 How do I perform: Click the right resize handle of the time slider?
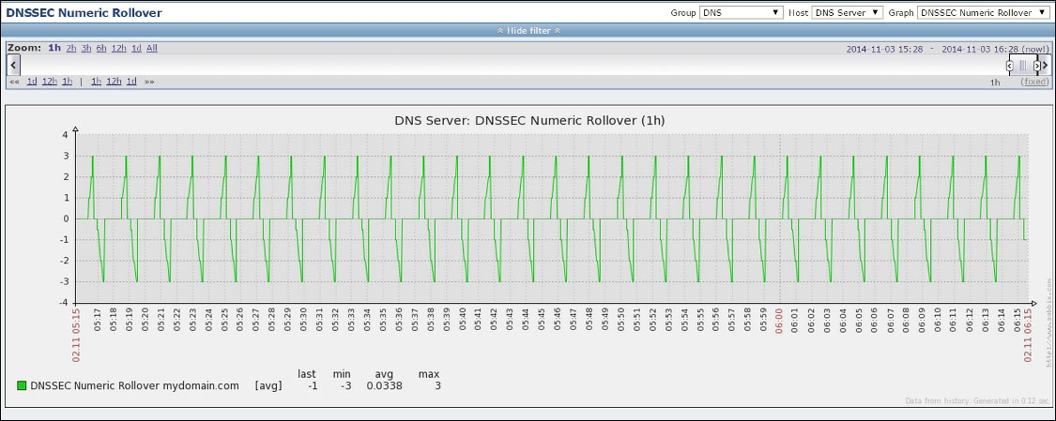coord(1037,66)
